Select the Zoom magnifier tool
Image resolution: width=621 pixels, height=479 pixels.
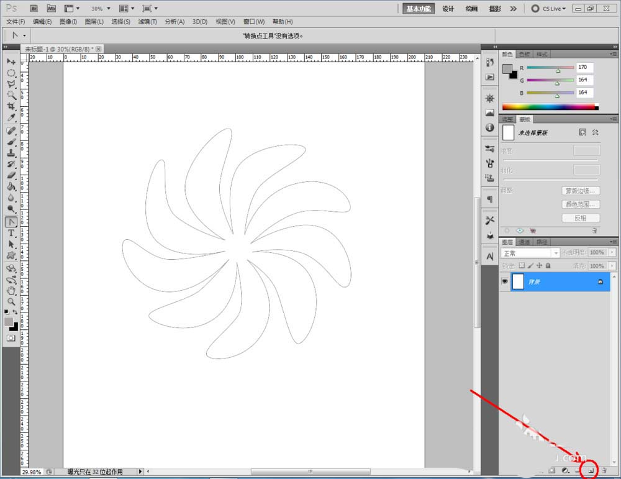[x=11, y=301]
